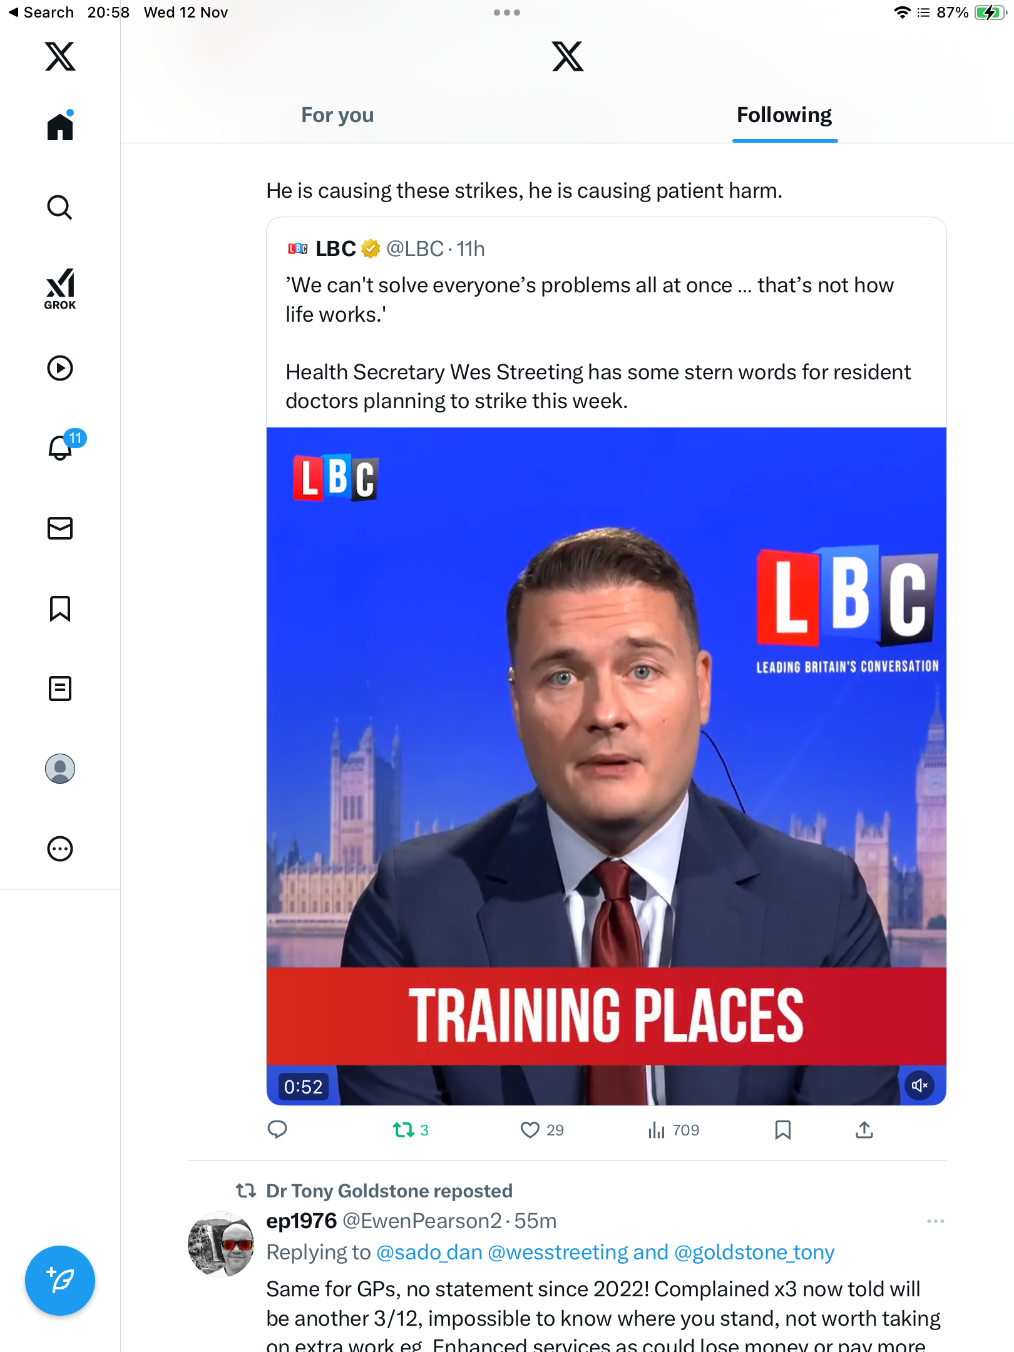Open the @wesstreeting mention link
The width and height of the screenshot is (1014, 1352).
(x=558, y=1252)
